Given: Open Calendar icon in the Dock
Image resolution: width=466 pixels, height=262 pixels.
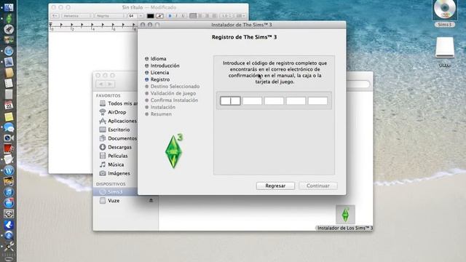Looking at the screenshot, I should coord(9,105).
